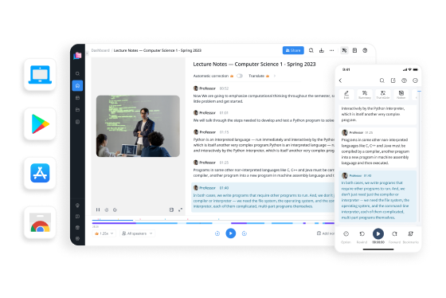446x298 pixels.
Task: Select the highlighted home icon in sidebar
Action: click(x=77, y=86)
